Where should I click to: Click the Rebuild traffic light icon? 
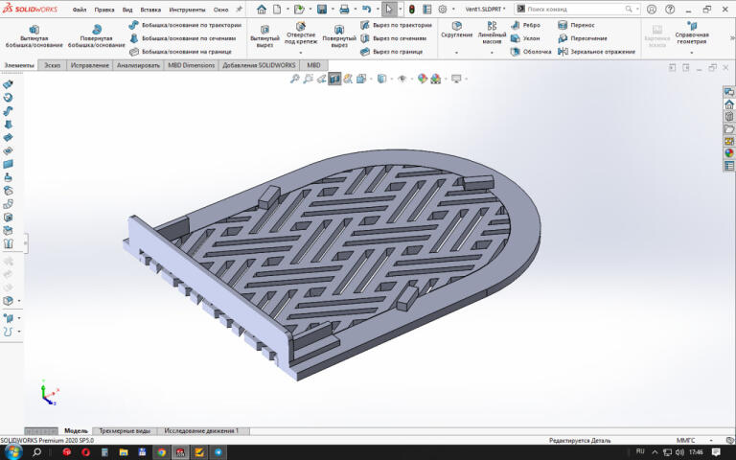pyautogui.click(x=412, y=9)
